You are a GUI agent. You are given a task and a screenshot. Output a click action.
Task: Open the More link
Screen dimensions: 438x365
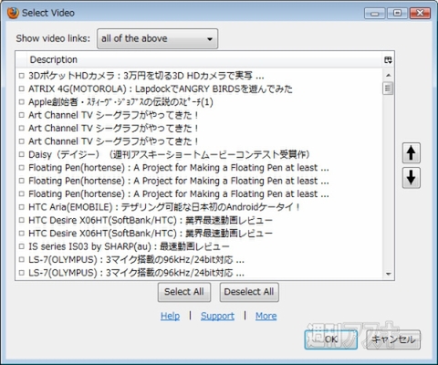pos(266,316)
